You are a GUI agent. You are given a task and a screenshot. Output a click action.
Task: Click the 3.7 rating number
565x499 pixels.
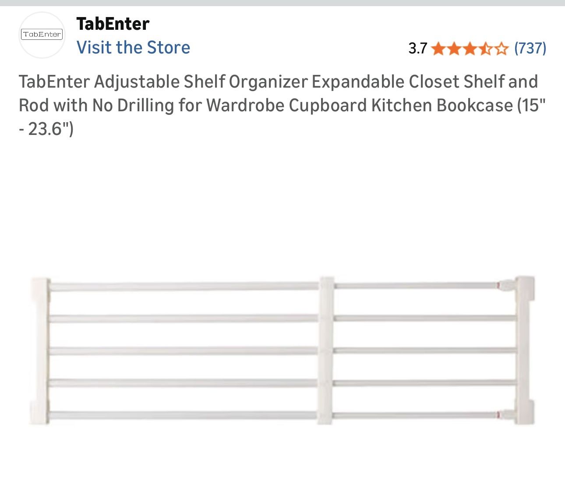tap(417, 48)
